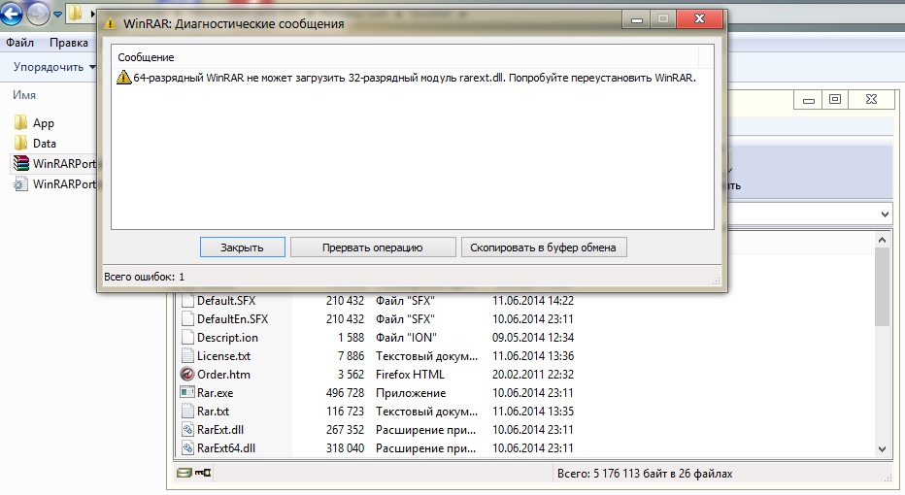Click size 318 040 of RarExt64.dll
Viewport: 905px width, 495px height.
click(x=345, y=448)
